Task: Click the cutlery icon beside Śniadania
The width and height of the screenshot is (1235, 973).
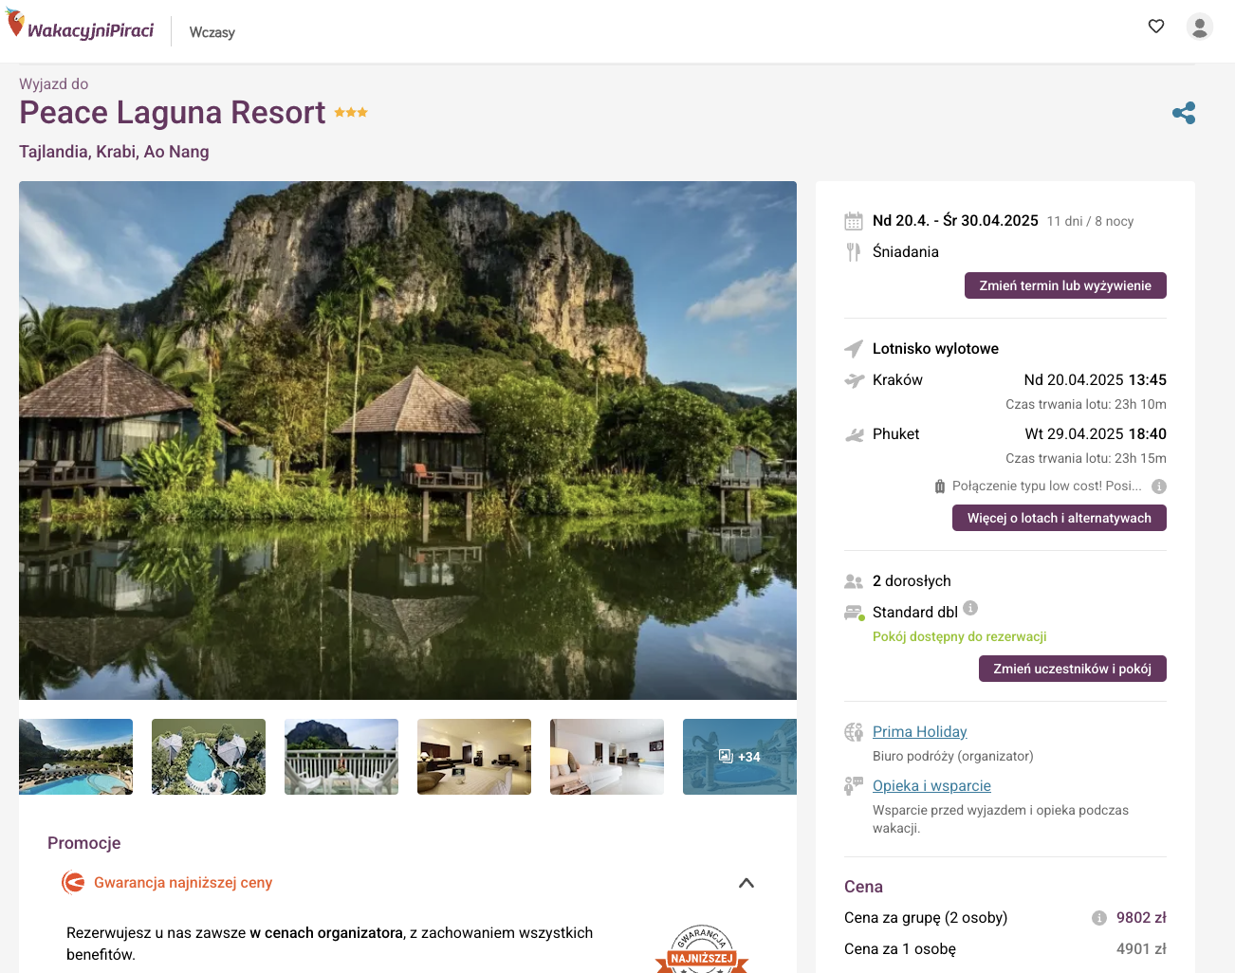Action: pos(854,252)
